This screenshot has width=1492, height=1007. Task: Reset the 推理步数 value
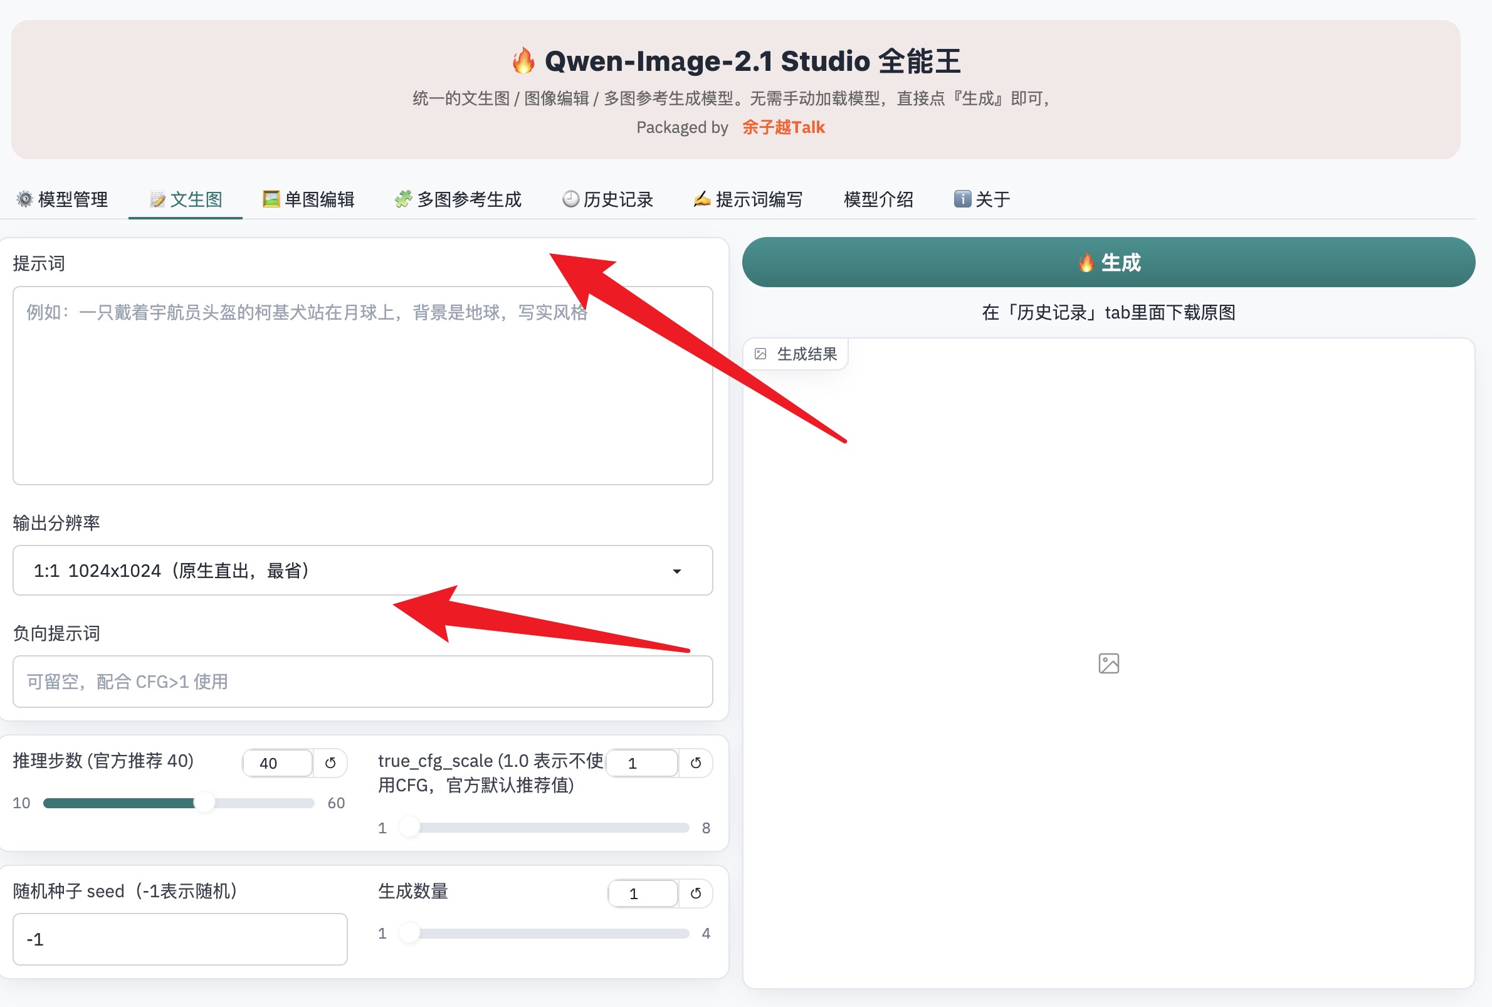tap(330, 763)
